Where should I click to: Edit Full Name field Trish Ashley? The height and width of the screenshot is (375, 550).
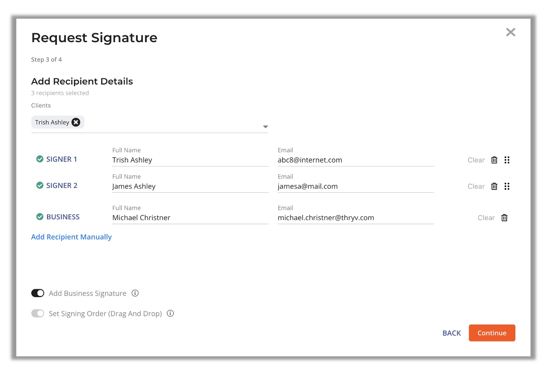tap(190, 160)
